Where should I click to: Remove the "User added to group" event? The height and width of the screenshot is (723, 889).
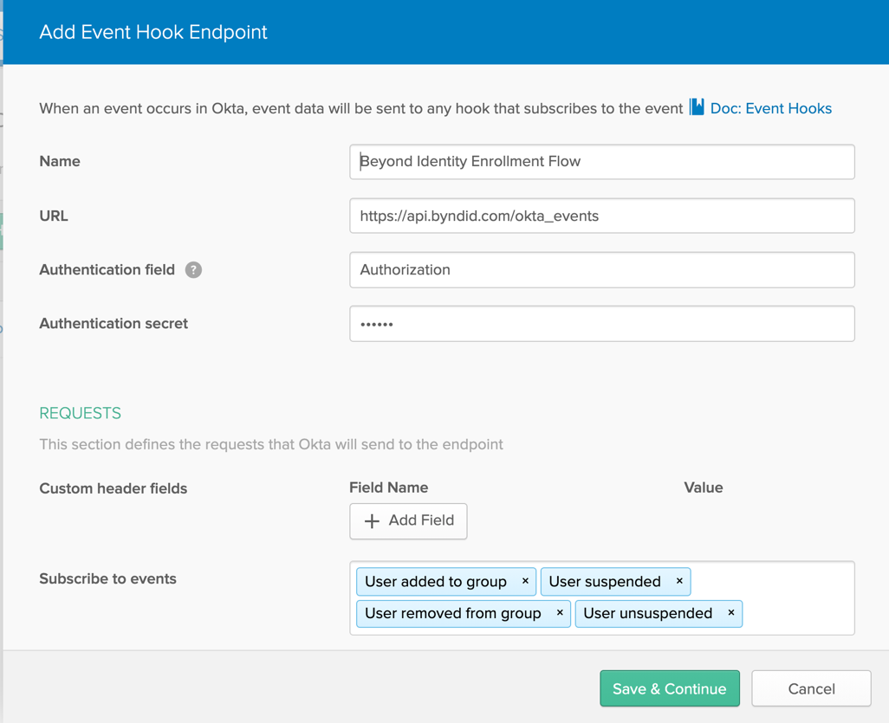[x=525, y=581]
